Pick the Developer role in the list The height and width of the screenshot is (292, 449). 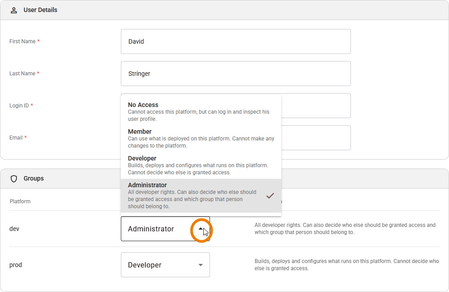(x=201, y=165)
